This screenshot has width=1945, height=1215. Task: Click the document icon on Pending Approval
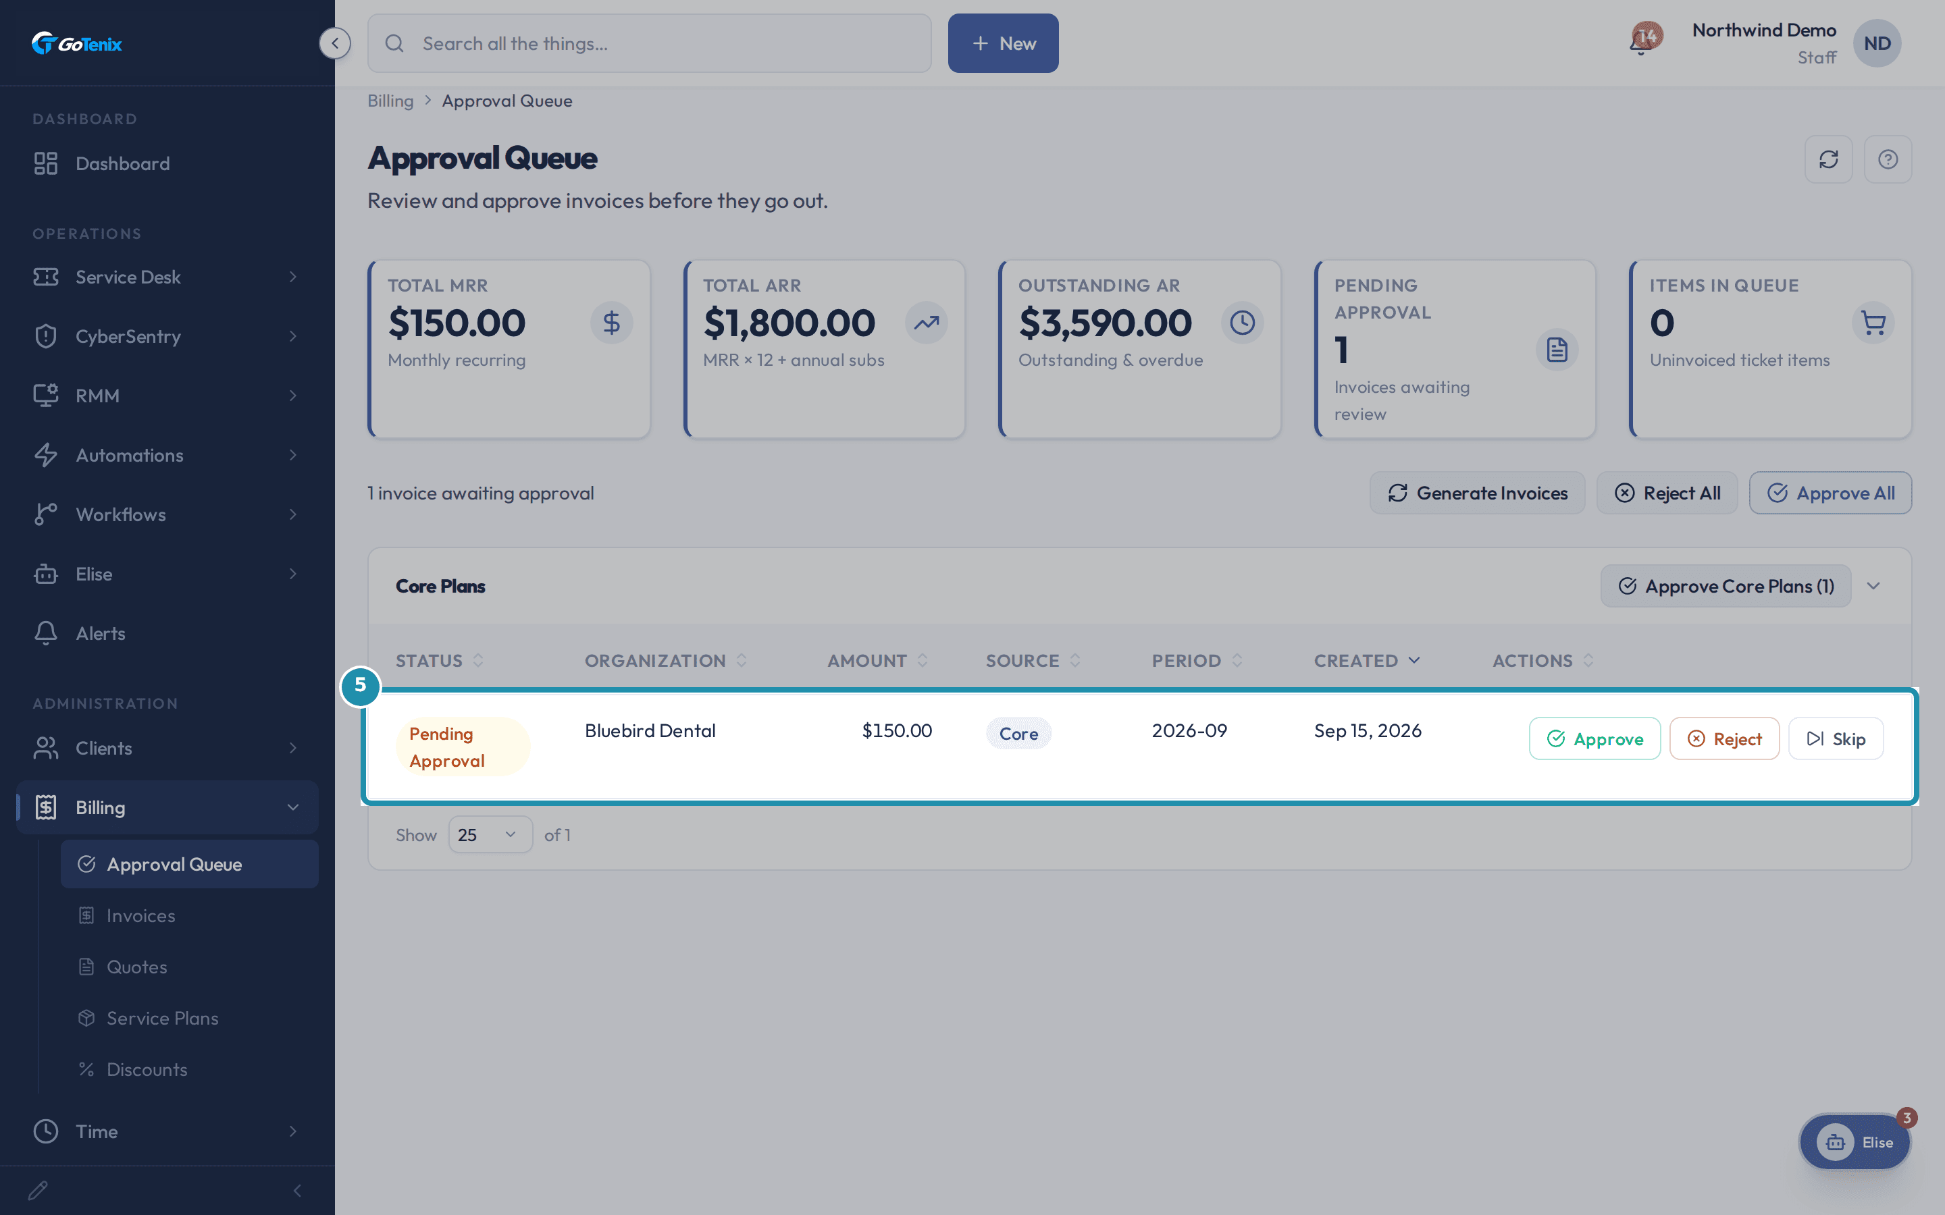[1557, 350]
